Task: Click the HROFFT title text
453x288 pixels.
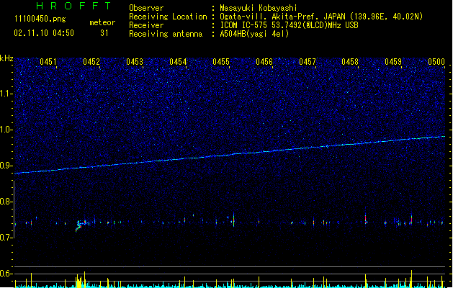Action: 73,6
